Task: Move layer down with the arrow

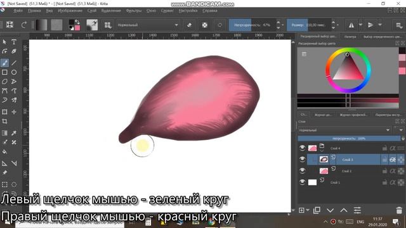Action: [x=330, y=210]
